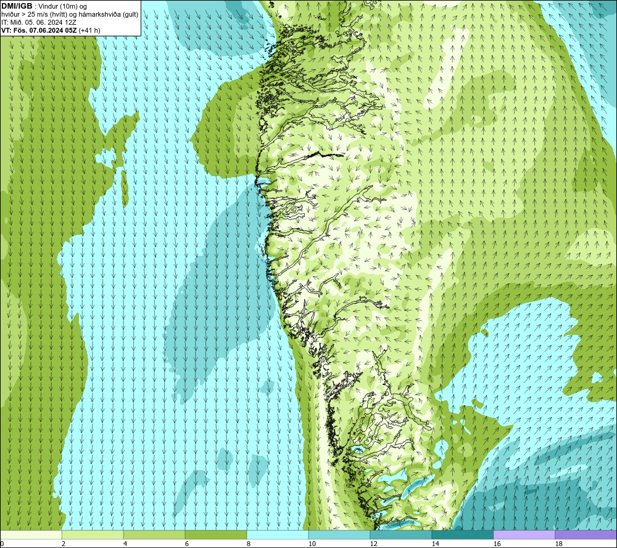Click the 'hviður > 25 m/s (hvítt)' legend line
Viewport: 617px width, 548px height.
click(x=70, y=15)
